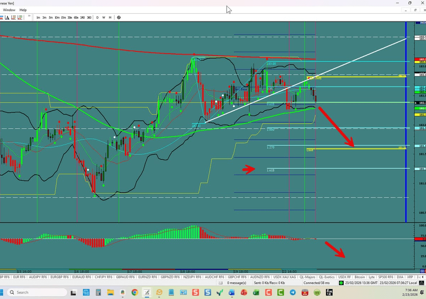Click the second indicator chart icon in toolbar
The image size is (426, 299).
20,17
